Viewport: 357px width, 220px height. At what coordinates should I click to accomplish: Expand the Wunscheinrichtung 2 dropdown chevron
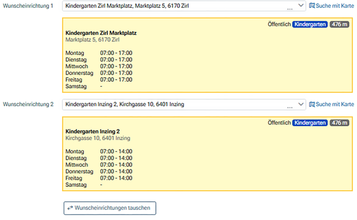pyautogui.click(x=301, y=104)
